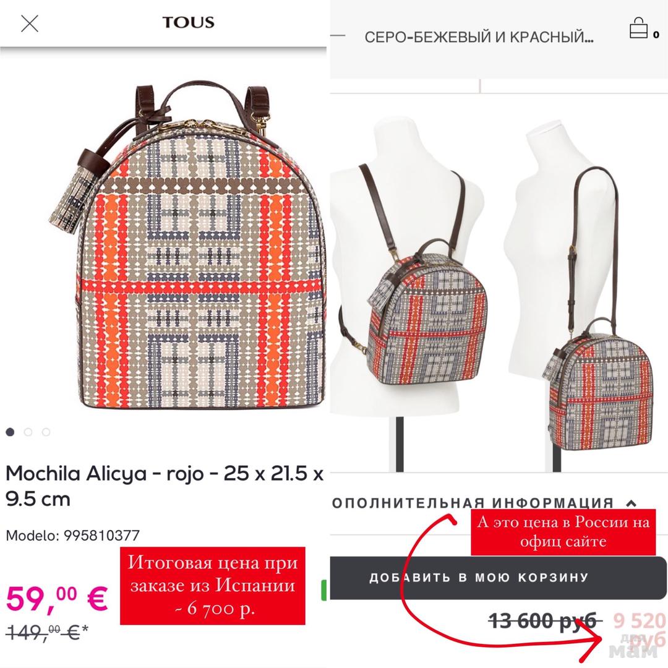The image size is (668, 668).
Task: Select the first image carousel dot
Action: [x=11, y=432]
